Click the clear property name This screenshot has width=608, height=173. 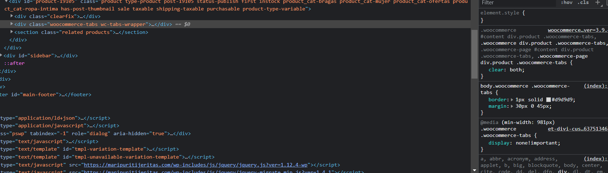click(x=496, y=70)
